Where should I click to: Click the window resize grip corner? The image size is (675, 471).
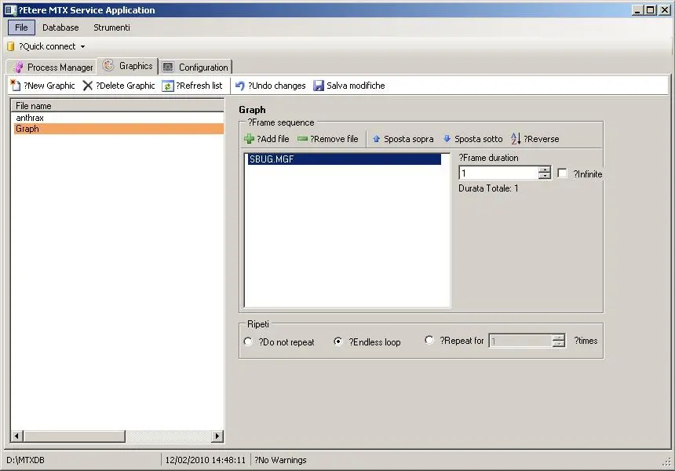coord(666,462)
